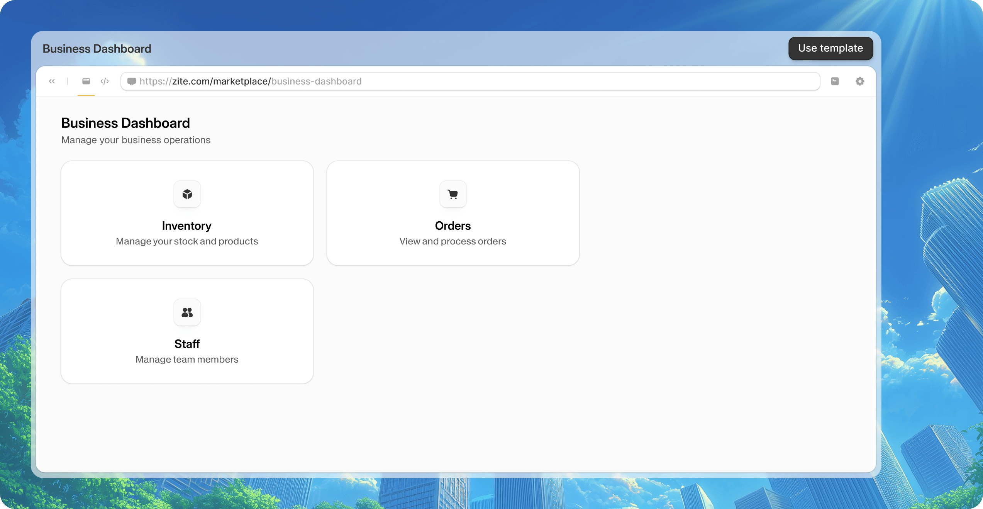
Task: Open code view using the </> icon
Action: (105, 81)
